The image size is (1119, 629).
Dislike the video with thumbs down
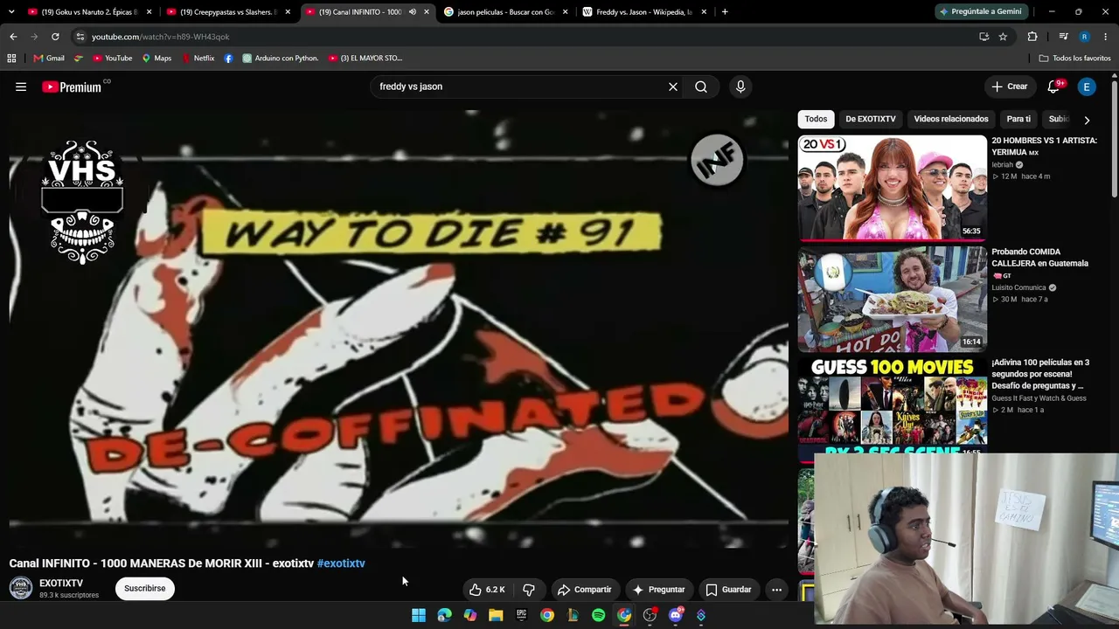(x=529, y=590)
